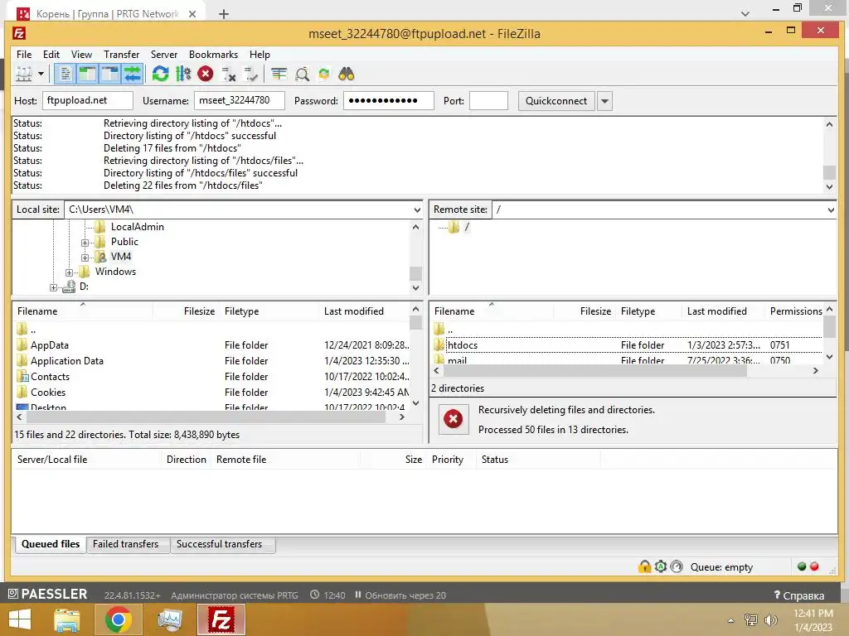Sort remote list by Permissions column

click(795, 311)
